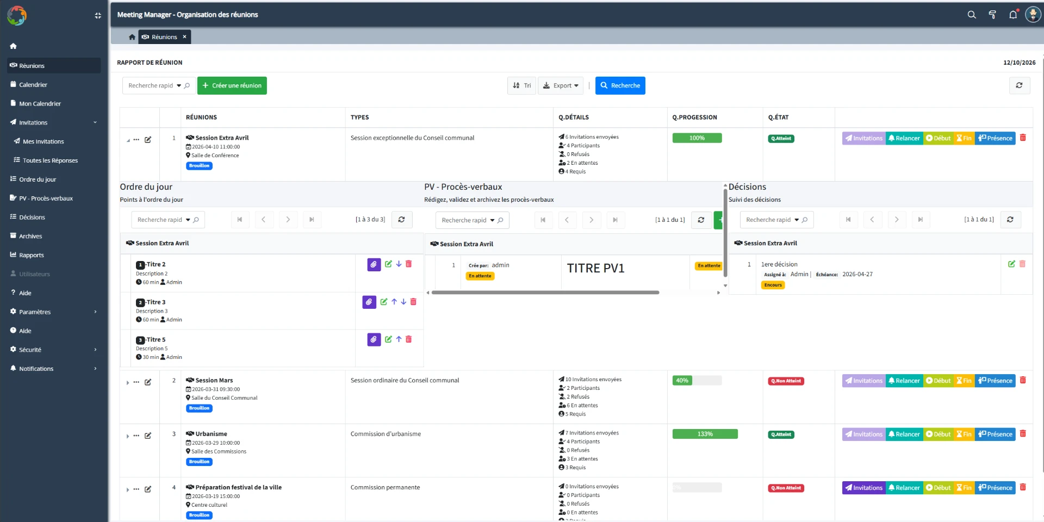Collapse the Session Extra Avril row
This screenshot has height=522, width=1044.
pyautogui.click(x=128, y=140)
